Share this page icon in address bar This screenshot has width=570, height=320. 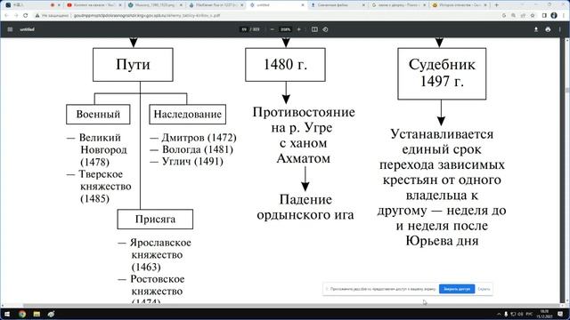(523, 16)
